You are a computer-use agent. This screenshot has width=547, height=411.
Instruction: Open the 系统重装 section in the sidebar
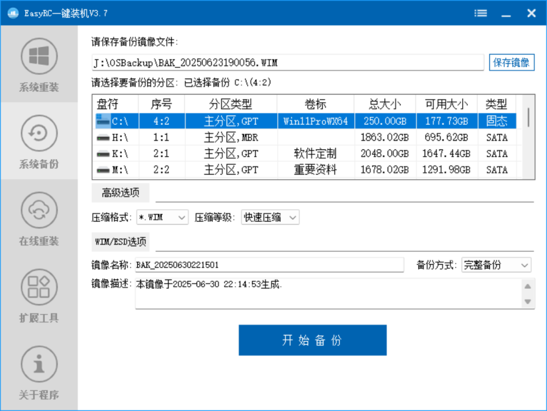pyautogui.click(x=39, y=64)
